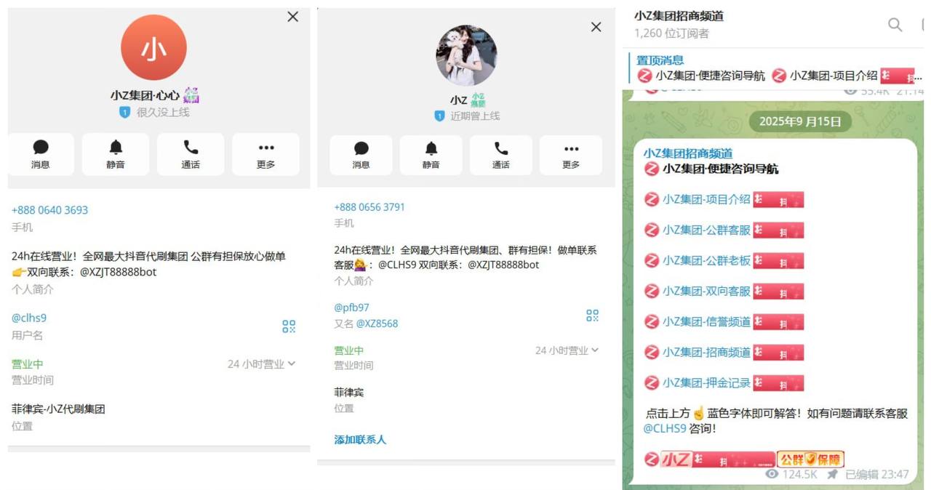This screenshot has width=931, height=490.
Task: Click the 124.5K views counter
Action: click(791, 474)
